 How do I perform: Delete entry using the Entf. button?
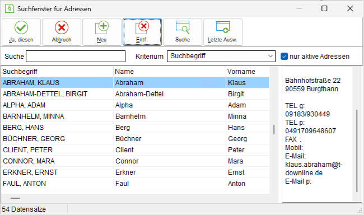point(142,32)
